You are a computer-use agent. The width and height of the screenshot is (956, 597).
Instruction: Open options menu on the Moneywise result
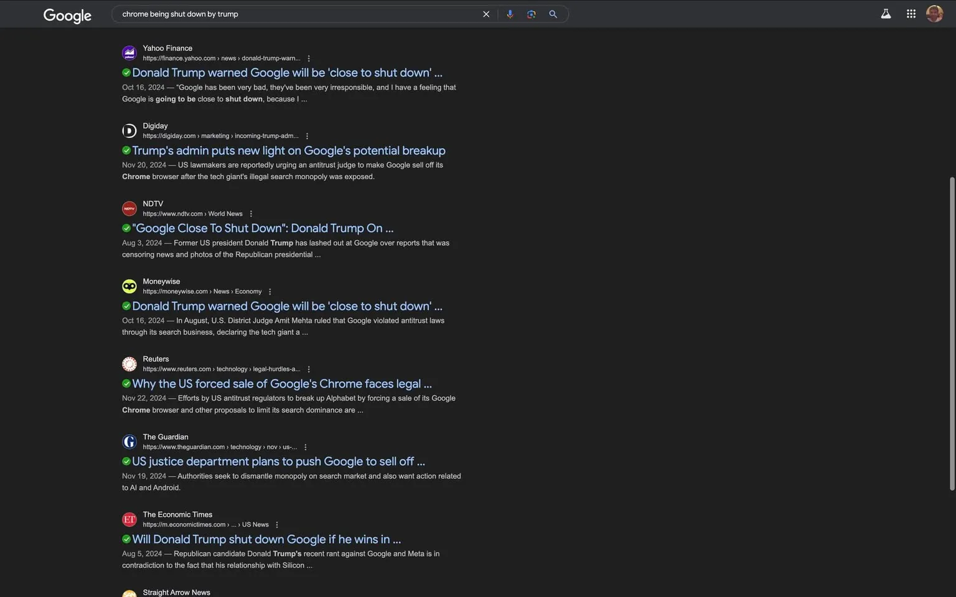tap(270, 291)
